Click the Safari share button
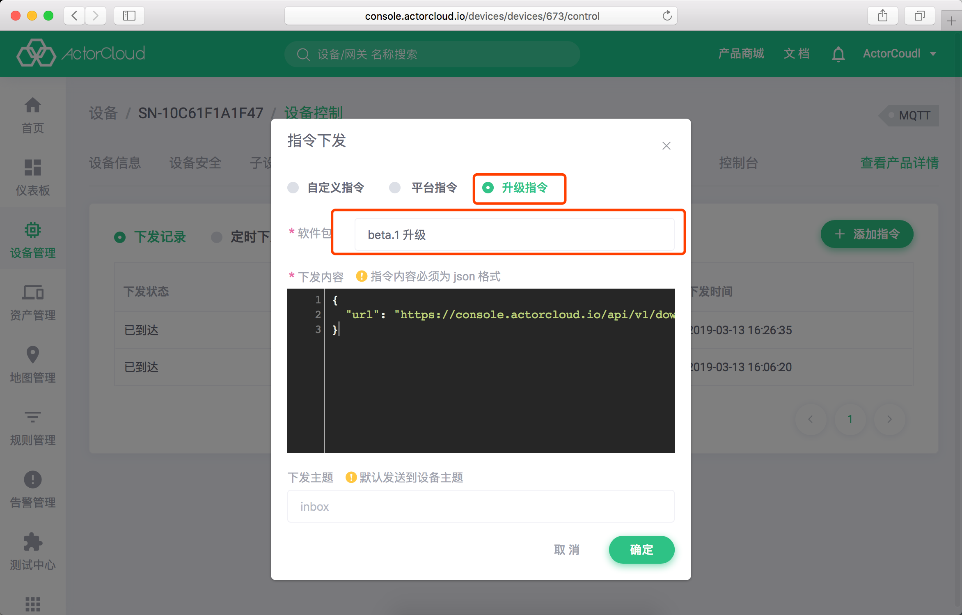962x615 pixels. tap(882, 16)
